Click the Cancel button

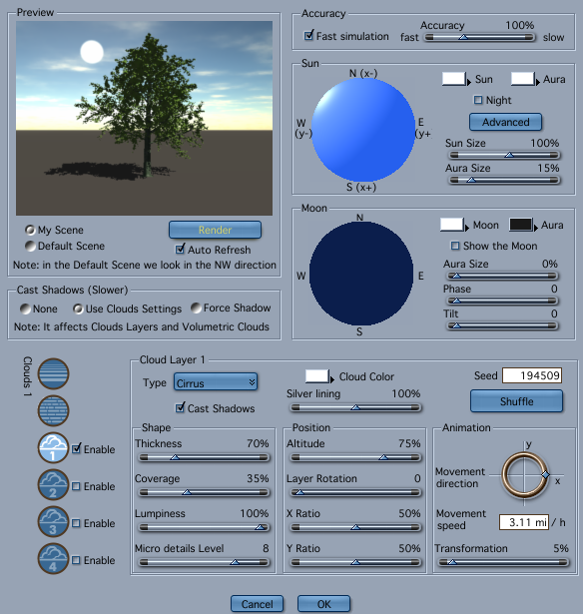(x=257, y=604)
